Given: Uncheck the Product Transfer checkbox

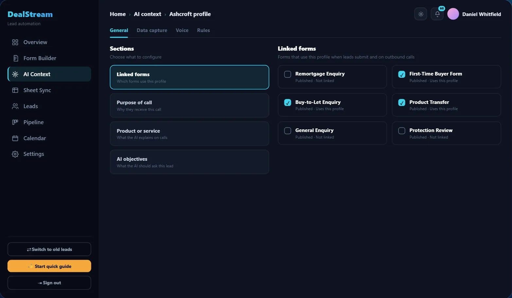Looking at the screenshot, I should [402, 103].
